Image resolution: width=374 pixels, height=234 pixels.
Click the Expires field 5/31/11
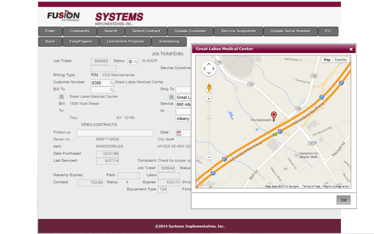pos(169,183)
